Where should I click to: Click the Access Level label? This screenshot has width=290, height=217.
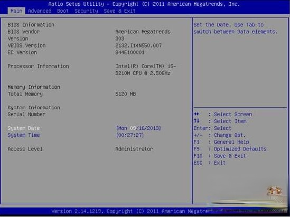point(25,149)
